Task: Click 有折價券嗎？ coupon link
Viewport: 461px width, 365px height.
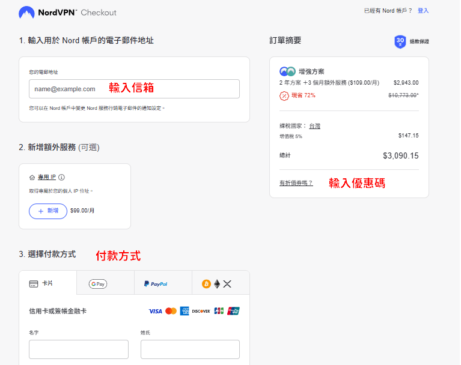Action: click(x=296, y=183)
